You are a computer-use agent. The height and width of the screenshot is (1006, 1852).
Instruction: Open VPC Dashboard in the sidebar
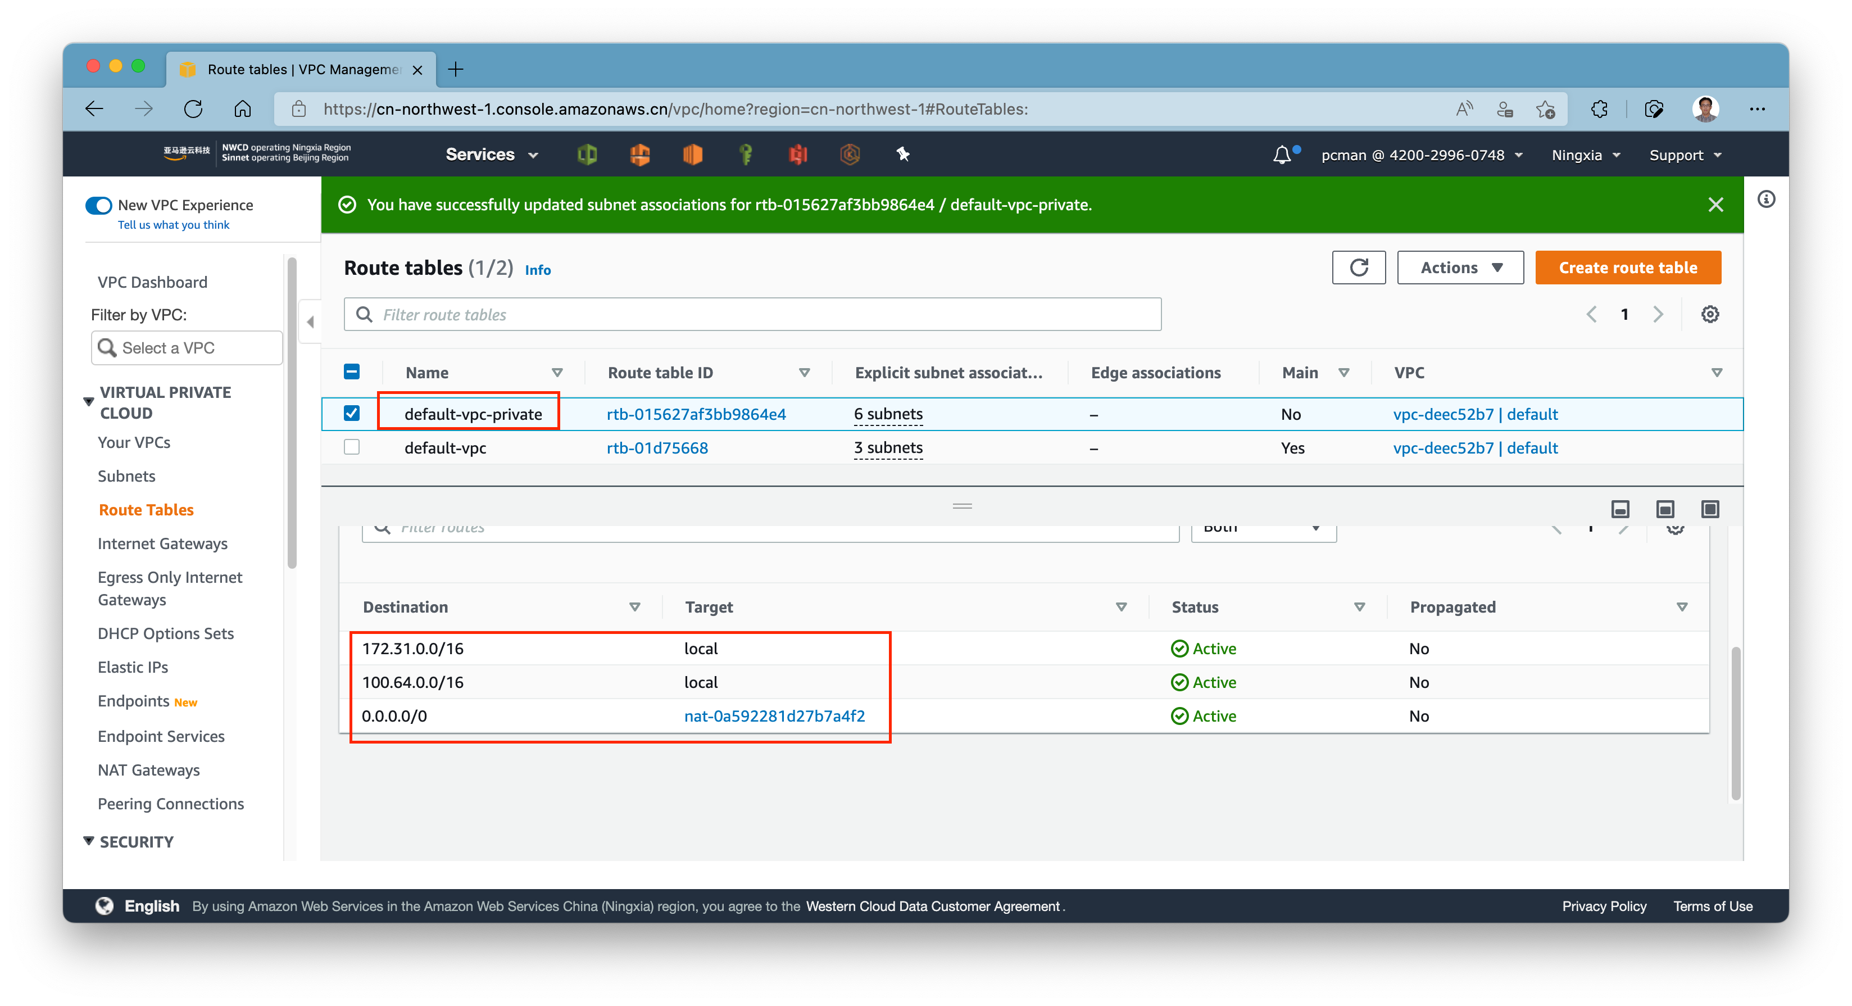coord(152,282)
